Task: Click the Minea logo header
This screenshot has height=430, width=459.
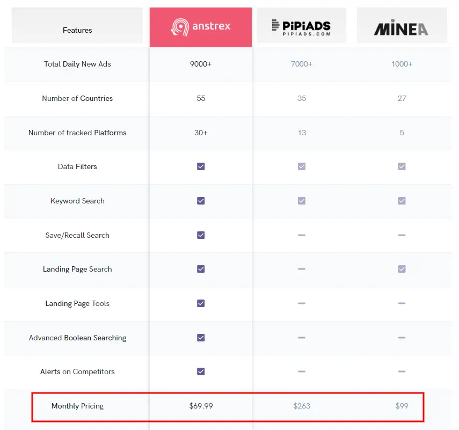Action: click(402, 25)
